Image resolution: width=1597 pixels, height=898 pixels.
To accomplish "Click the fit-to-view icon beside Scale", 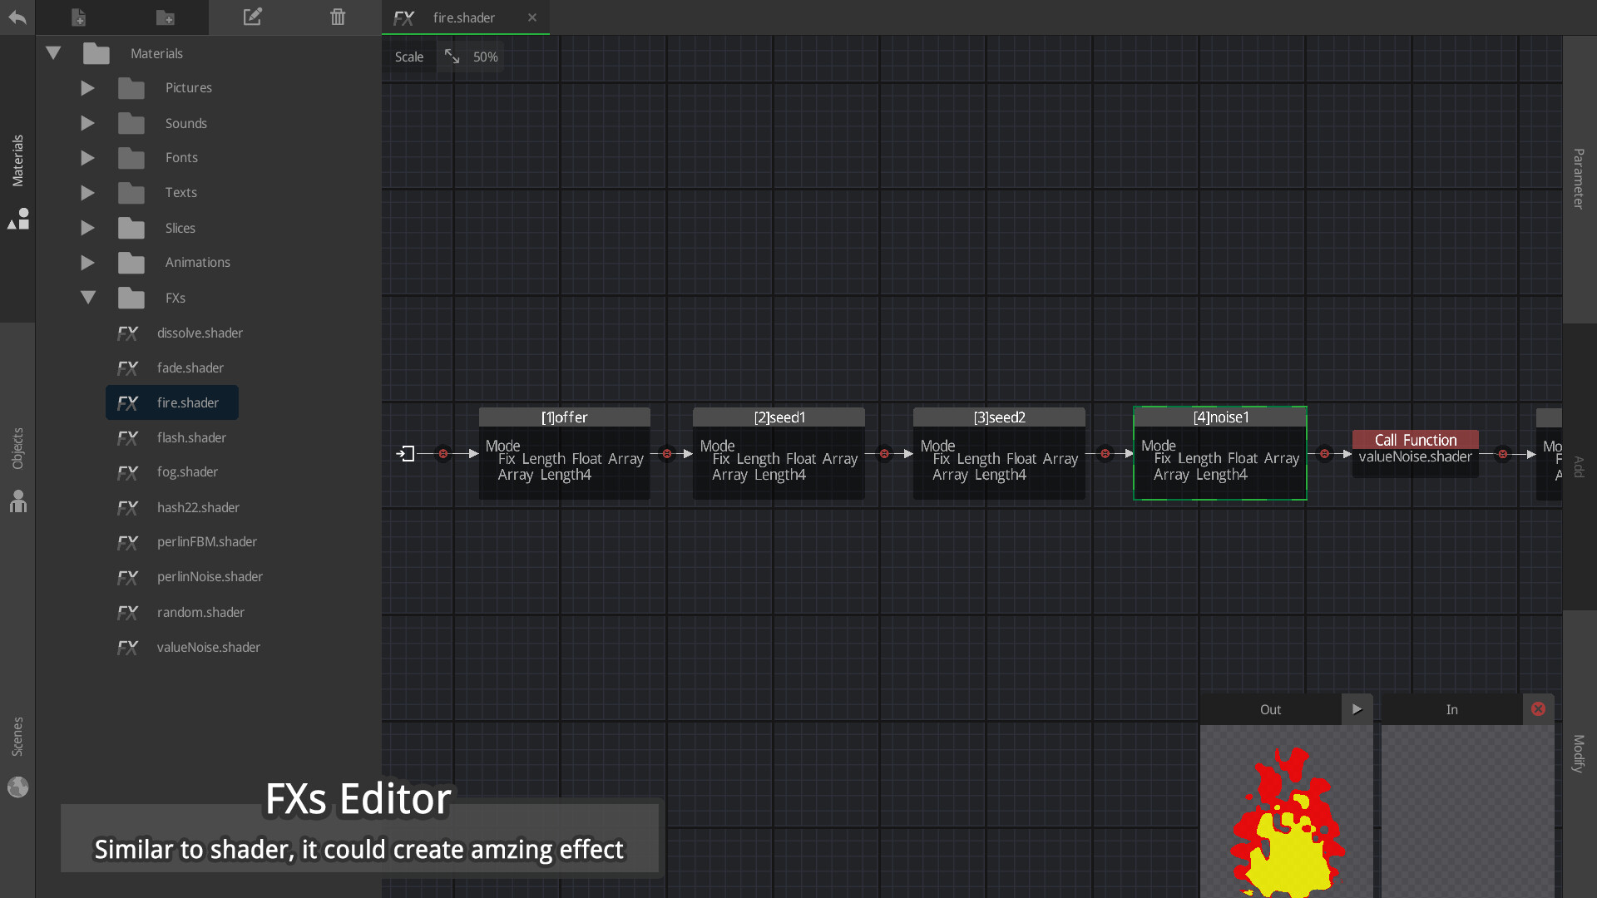I will point(452,57).
